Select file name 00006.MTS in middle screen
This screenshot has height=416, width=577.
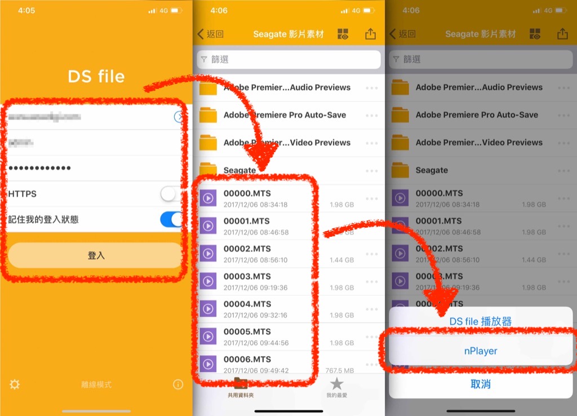point(247,359)
